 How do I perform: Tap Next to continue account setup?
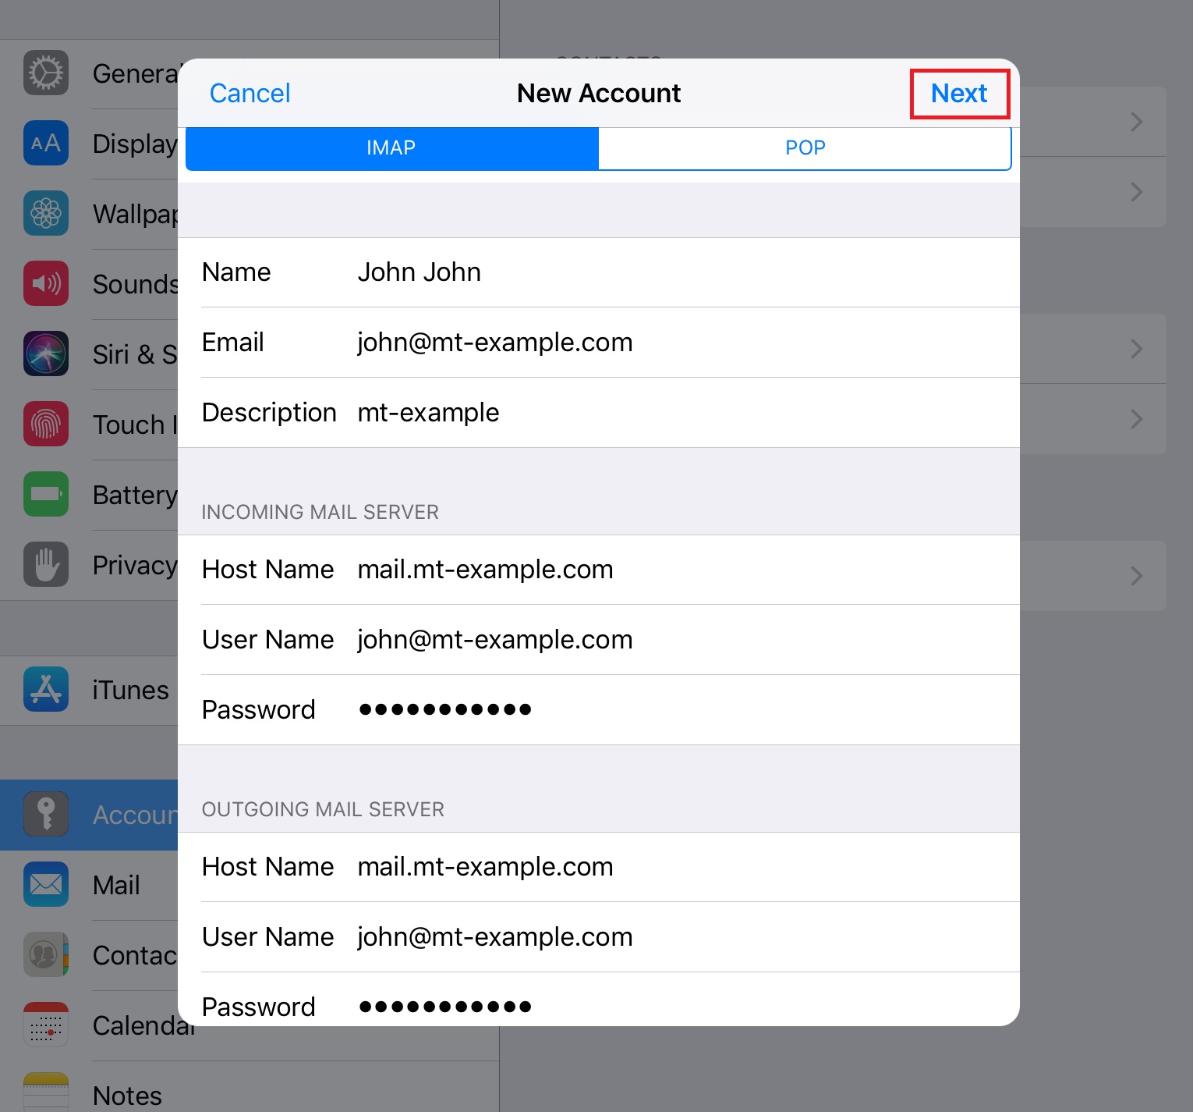pos(959,94)
